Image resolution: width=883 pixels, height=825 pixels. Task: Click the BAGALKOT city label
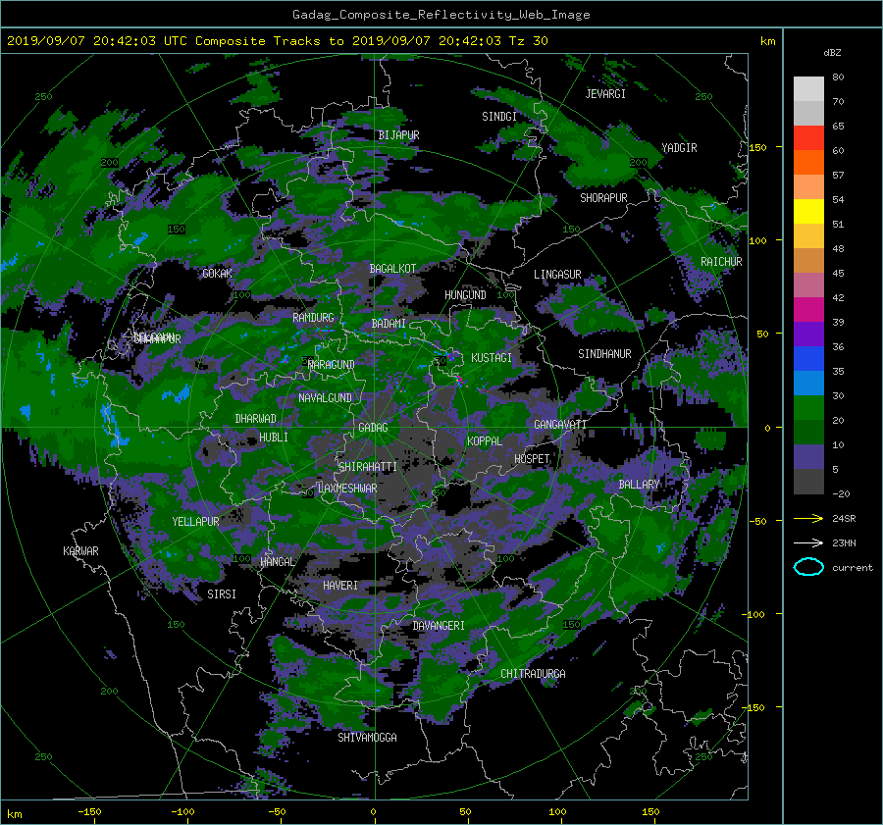(392, 269)
